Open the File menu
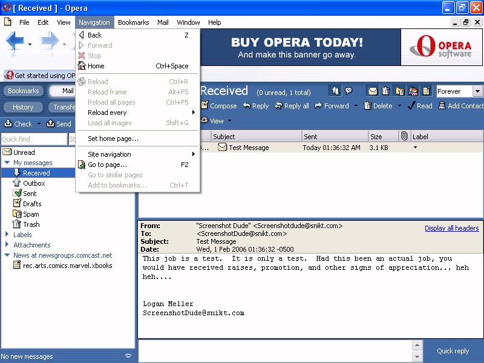The image size is (484, 363). pyautogui.click(x=24, y=22)
